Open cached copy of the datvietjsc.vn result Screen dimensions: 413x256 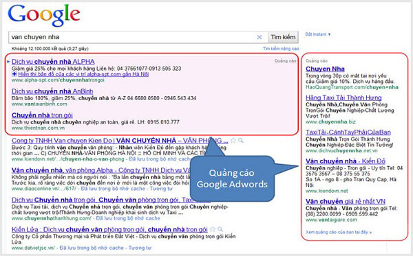92,248
